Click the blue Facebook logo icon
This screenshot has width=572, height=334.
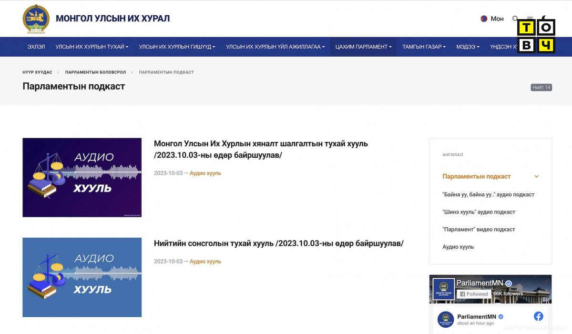[x=538, y=316]
